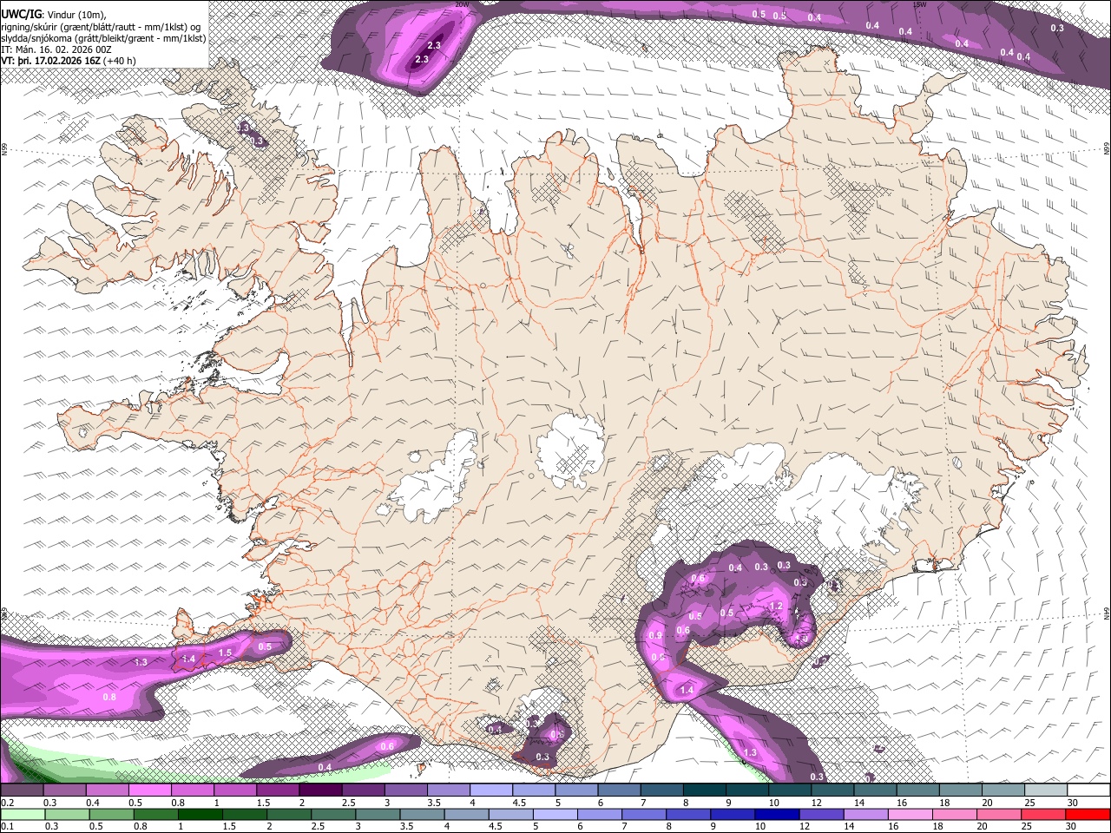Pick the top-row legend swatch between 8 and 9
Screen dimensions: 1111x833
[x=705, y=790]
